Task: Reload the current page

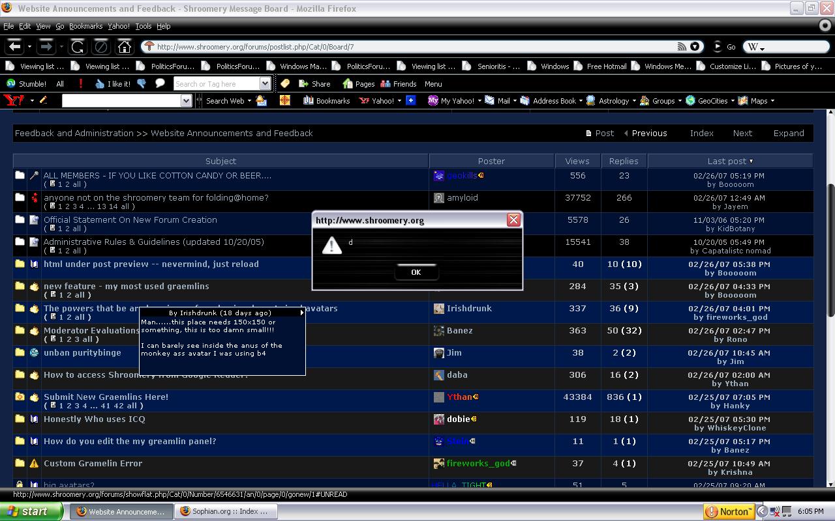Action: 77,47
